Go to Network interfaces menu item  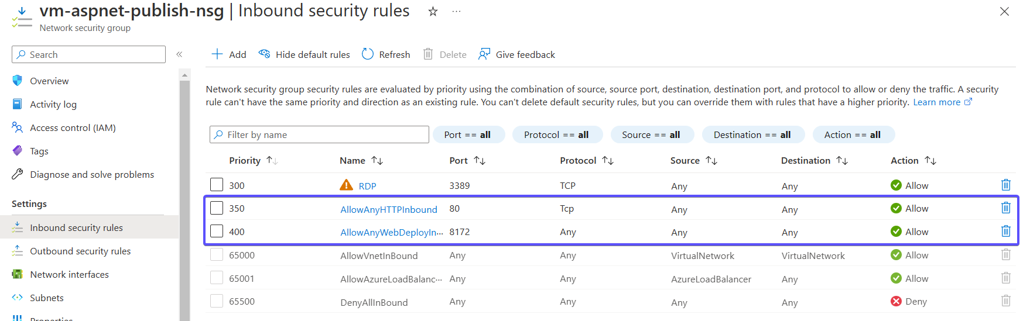point(69,274)
